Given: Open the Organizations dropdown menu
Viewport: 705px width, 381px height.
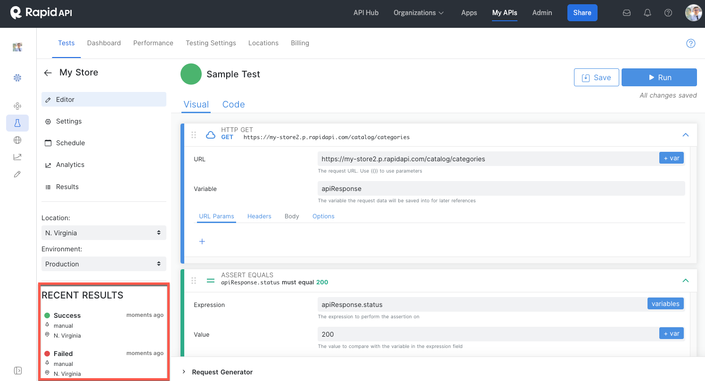Looking at the screenshot, I should point(419,13).
